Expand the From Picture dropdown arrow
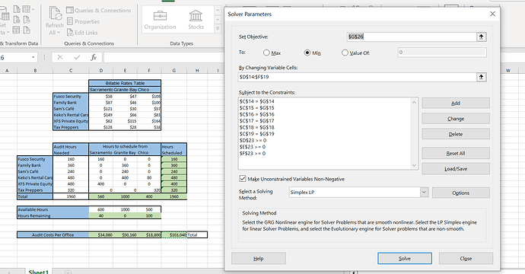The height and width of the screenshot is (274, 525). (x=33, y=9)
